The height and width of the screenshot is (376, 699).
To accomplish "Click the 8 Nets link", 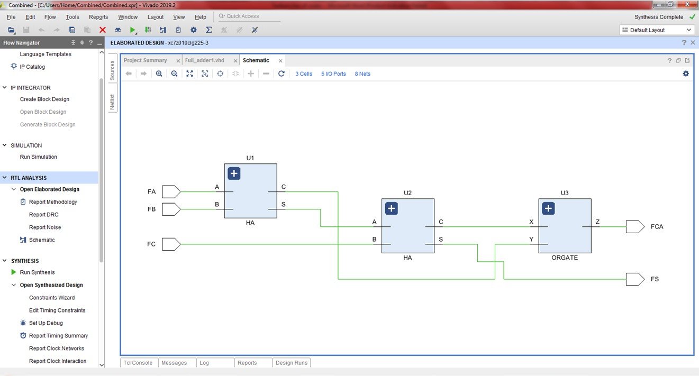I will click(362, 74).
